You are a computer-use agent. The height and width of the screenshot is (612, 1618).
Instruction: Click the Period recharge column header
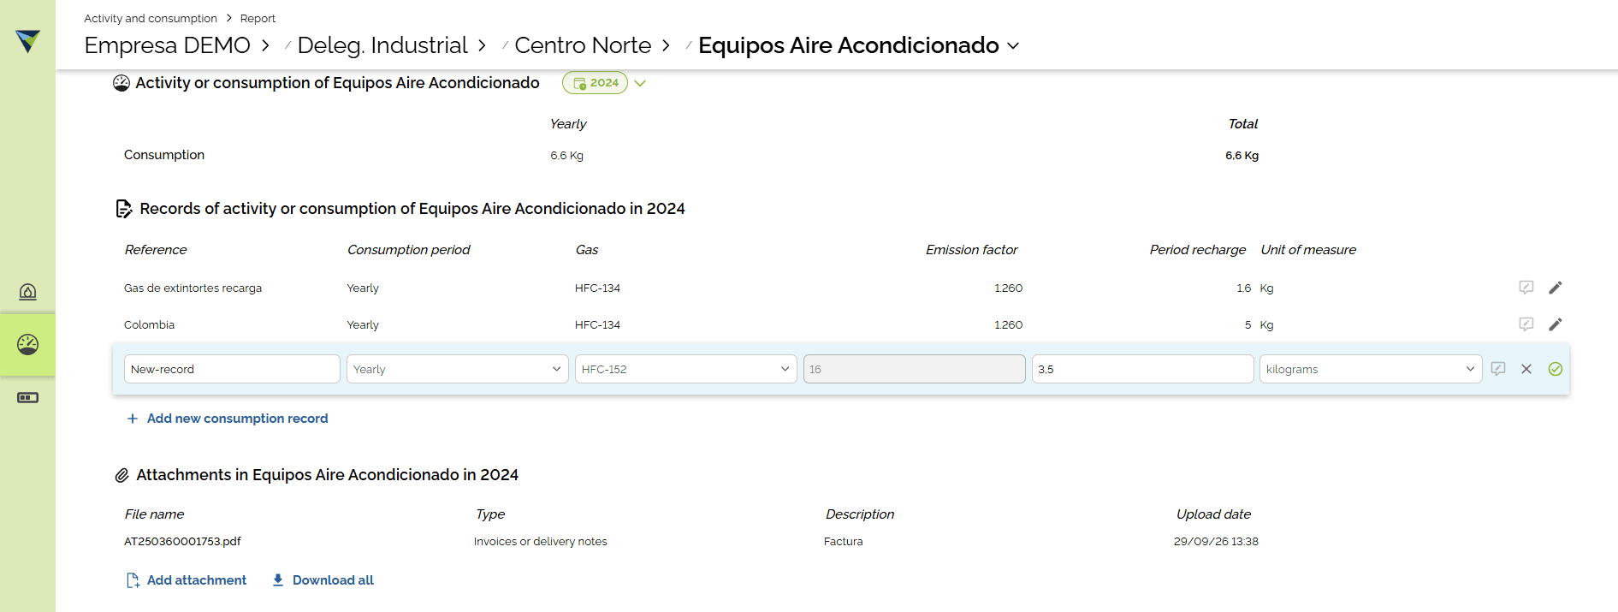(1197, 250)
